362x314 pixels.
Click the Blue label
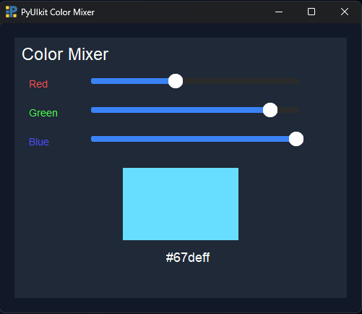point(39,142)
